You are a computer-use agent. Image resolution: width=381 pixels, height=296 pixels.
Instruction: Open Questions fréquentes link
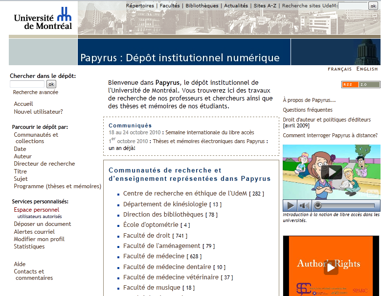click(308, 110)
